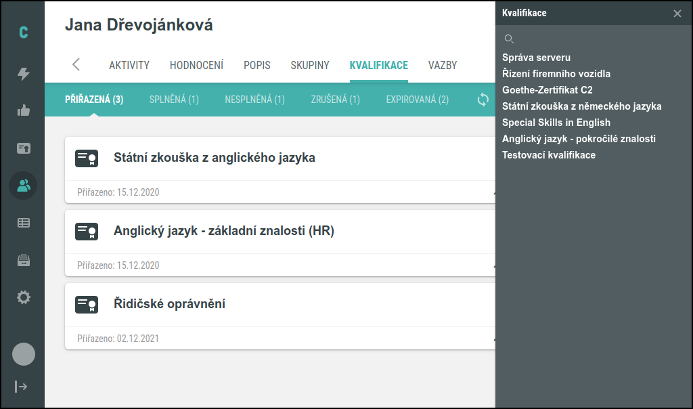693x409 pixels.
Task: Expand the Řidičské oprávnění qualification card
Action: tap(493, 339)
